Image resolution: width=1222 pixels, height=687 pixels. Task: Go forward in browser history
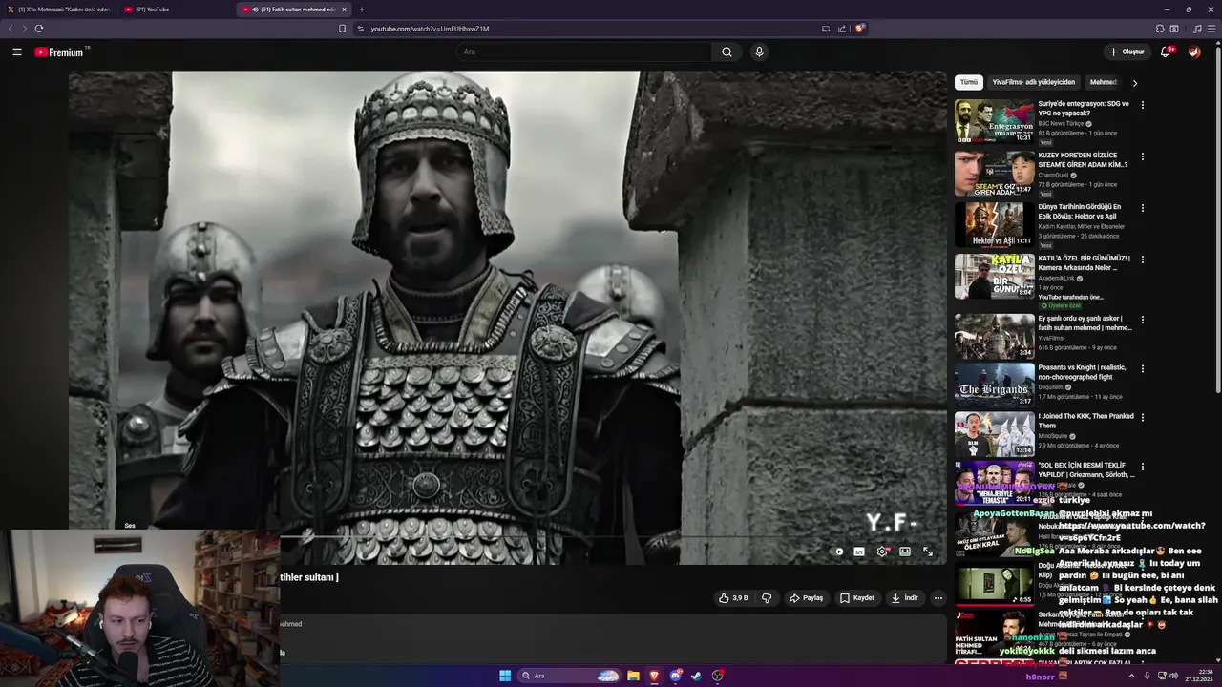coord(24,29)
